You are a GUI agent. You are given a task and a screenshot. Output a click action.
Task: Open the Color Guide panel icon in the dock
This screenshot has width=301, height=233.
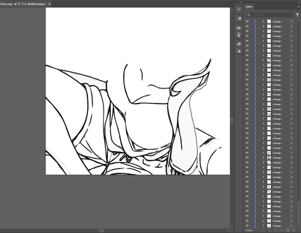pyautogui.click(x=238, y=51)
